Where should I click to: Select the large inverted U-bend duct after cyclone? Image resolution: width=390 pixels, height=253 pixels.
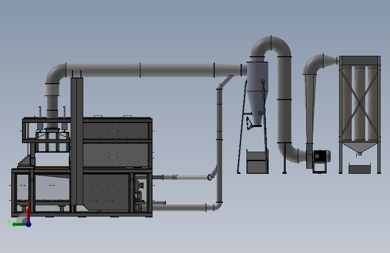pyautogui.click(x=271, y=46)
